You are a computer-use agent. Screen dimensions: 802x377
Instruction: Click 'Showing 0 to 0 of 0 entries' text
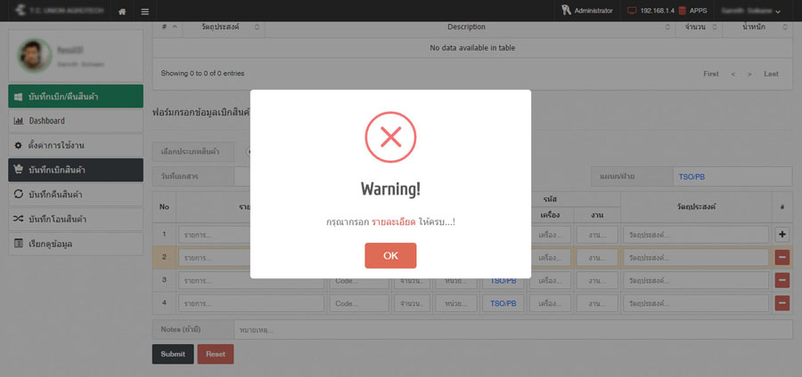point(202,74)
